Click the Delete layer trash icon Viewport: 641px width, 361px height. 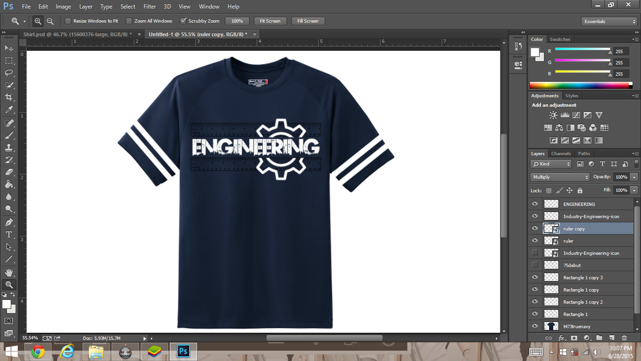[624, 338]
